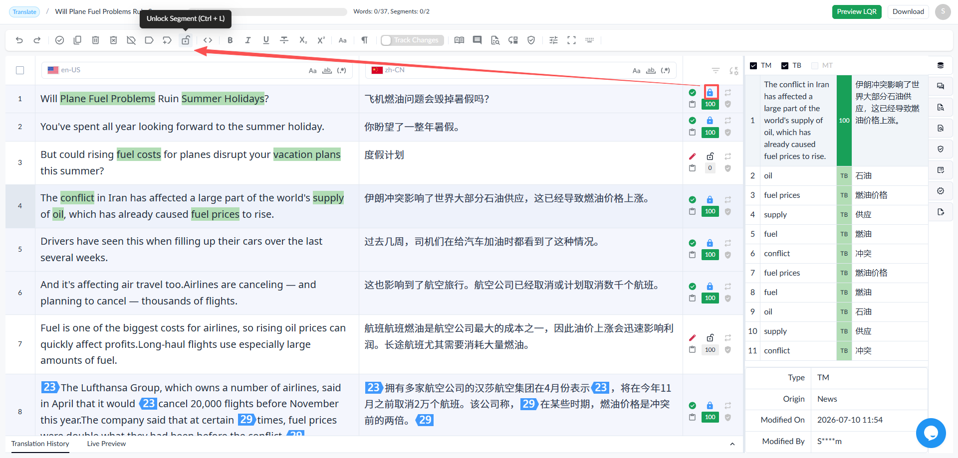The image size is (958, 458).
Task: Click the blue lock icon on segment 1
Action: pos(710,92)
